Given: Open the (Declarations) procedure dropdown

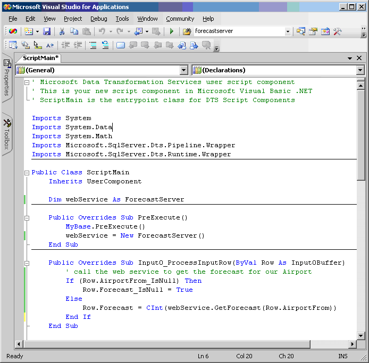Looking at the screenshot, I should tap(360, 70).
